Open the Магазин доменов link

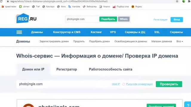click(162, 41)
